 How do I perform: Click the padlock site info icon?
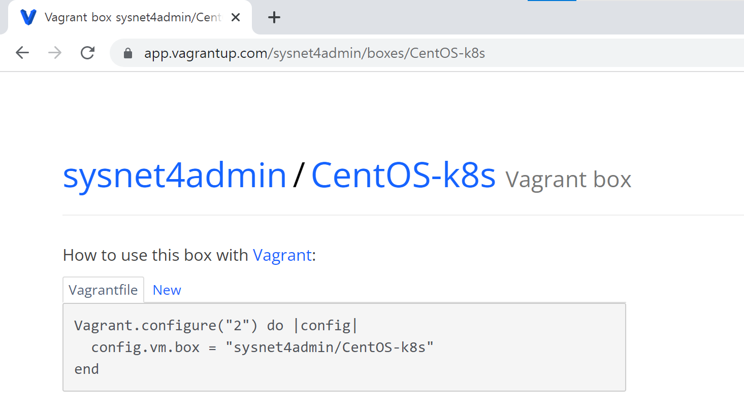[x=128, y=53]
